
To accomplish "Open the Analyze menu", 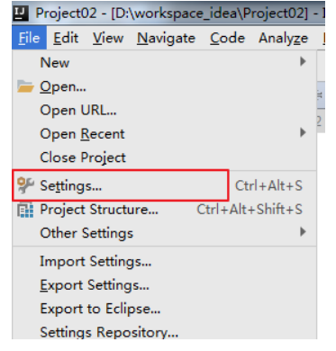I will (284, 38).
